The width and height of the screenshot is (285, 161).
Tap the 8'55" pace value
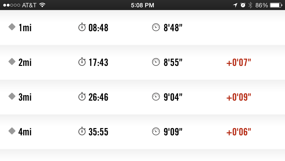(x=173, y=63)
